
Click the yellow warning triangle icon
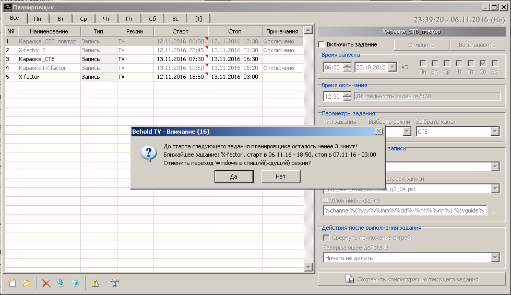point(95,283)
